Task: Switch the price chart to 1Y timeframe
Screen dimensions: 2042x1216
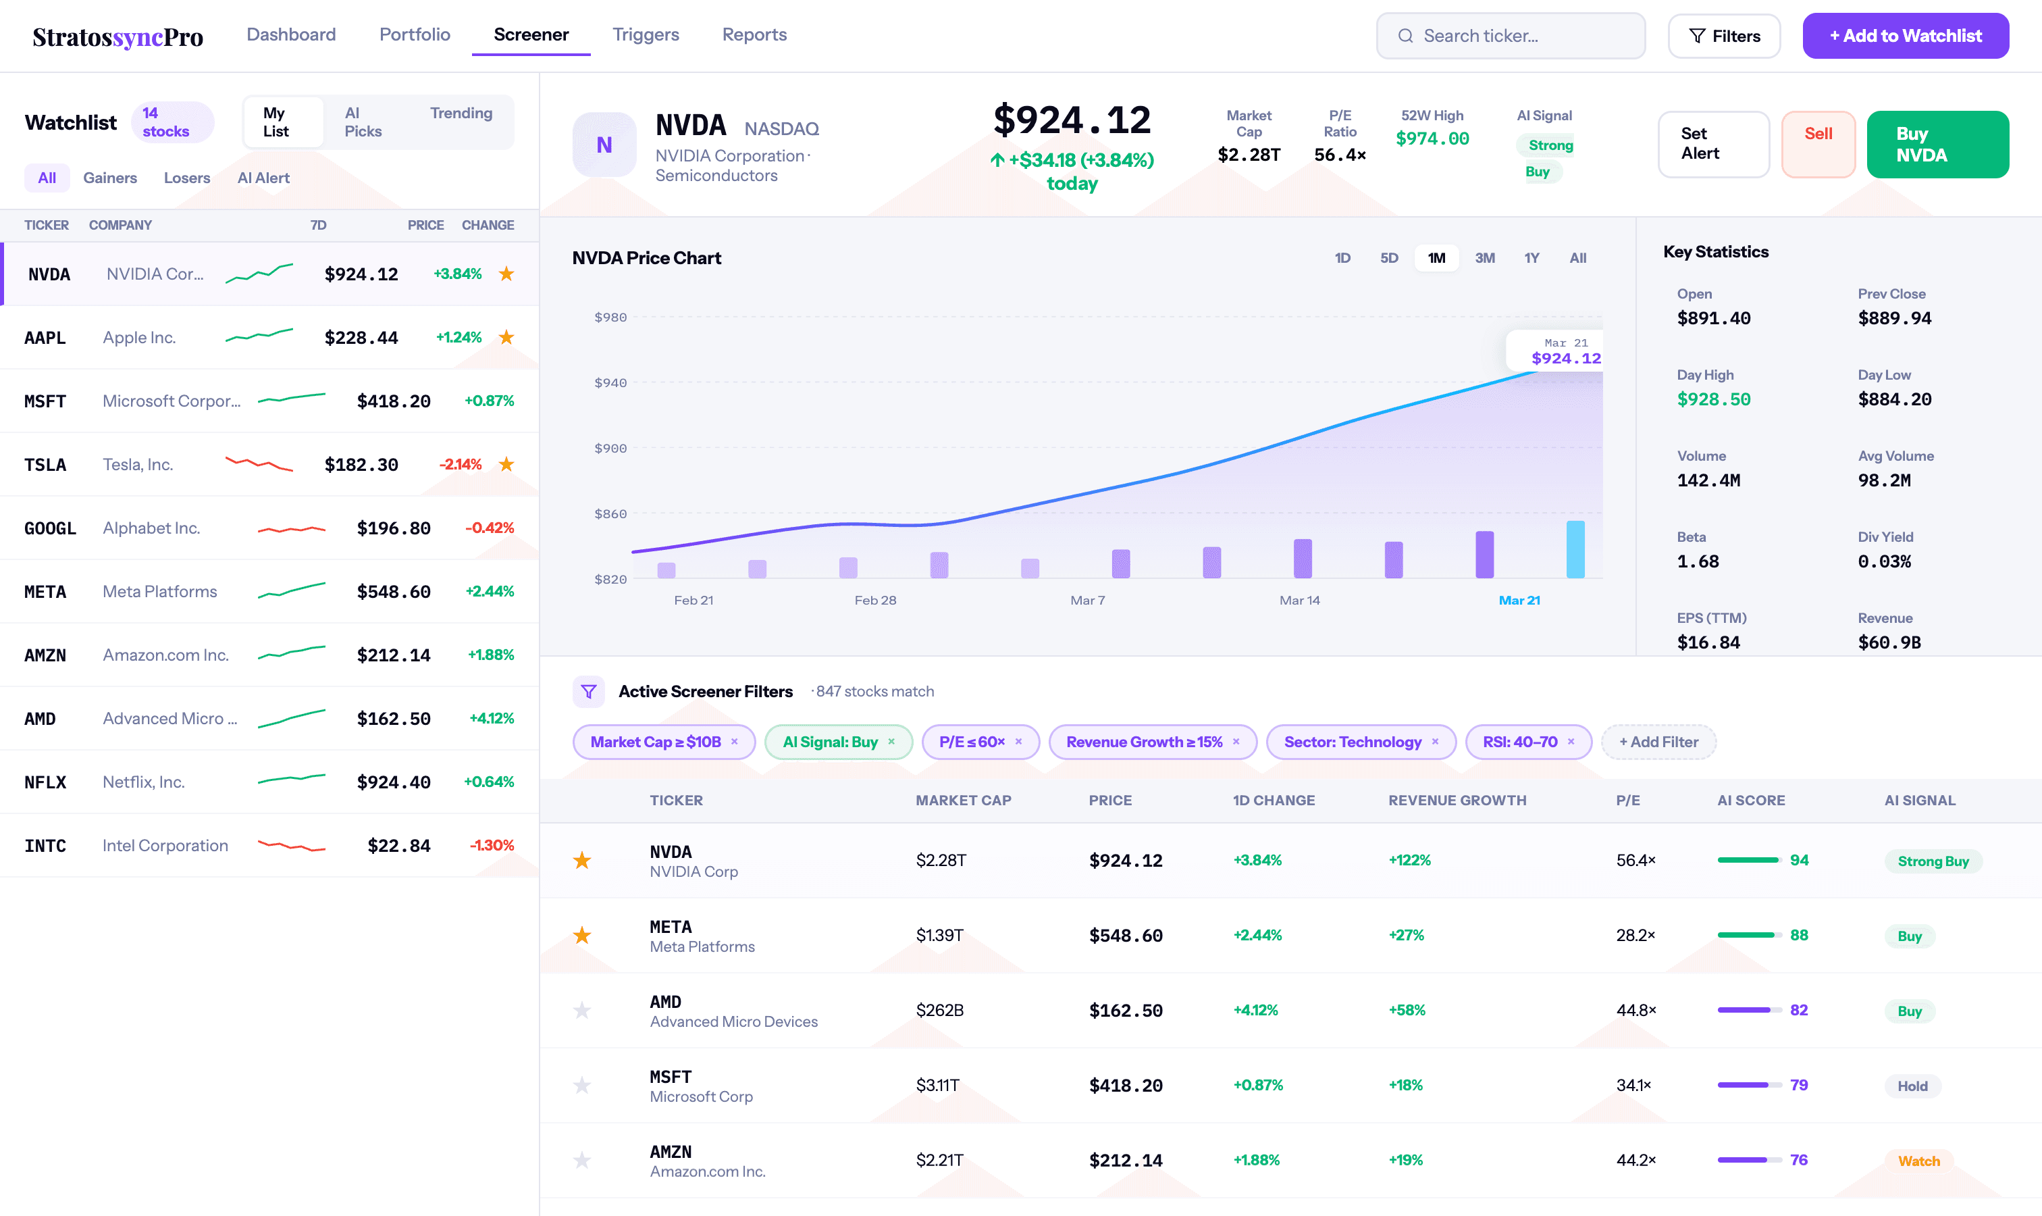Action: (1531, 257)
